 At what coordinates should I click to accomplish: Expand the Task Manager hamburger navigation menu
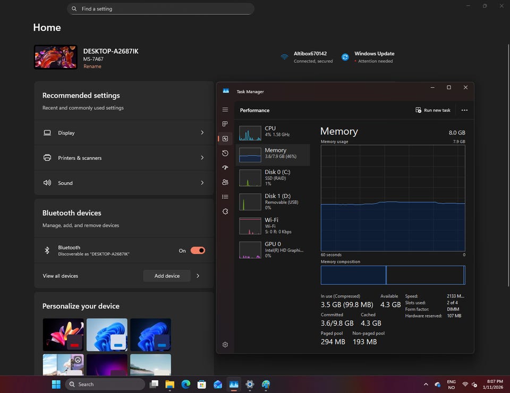click(x=225, y=110)
